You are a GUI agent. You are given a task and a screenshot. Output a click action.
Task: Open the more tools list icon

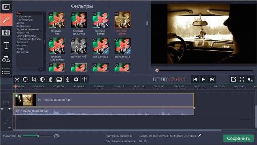(x=6, y=71)
